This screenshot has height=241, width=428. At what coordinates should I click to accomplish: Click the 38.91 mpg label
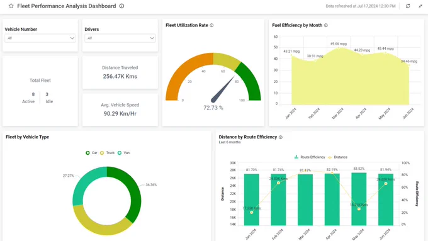315,56
